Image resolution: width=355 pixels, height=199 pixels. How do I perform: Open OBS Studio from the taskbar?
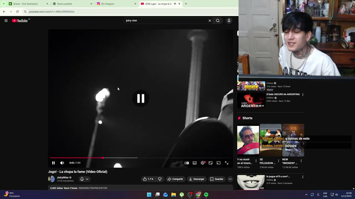190,195
